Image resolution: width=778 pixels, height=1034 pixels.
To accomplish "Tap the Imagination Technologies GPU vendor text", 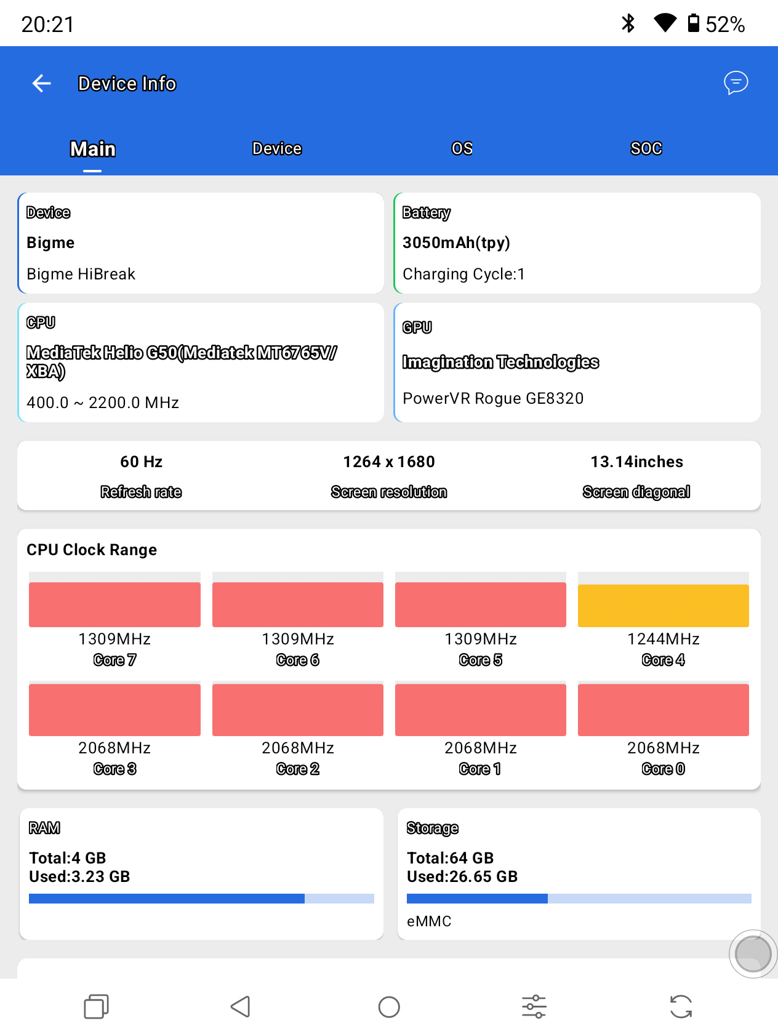I will [x=500, y=362].
